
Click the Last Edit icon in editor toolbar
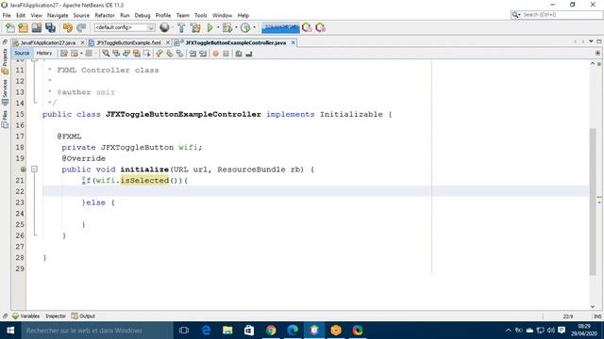pos(64,54)
